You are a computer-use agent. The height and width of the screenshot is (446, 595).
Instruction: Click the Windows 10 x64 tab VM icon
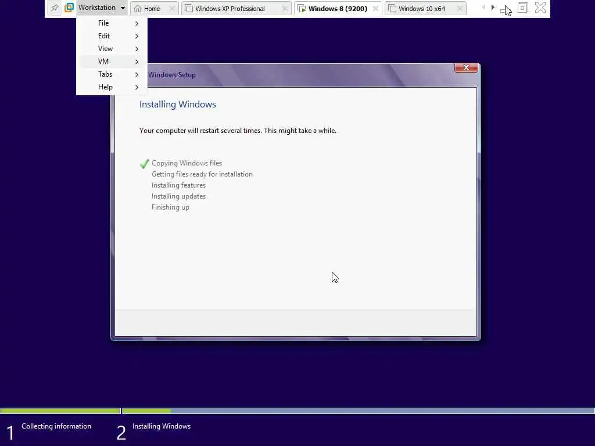[392, 8]
